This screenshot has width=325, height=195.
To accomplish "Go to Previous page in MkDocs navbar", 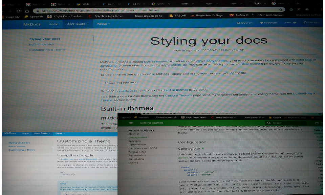I will pyautogui.click(x=269, y=23).
